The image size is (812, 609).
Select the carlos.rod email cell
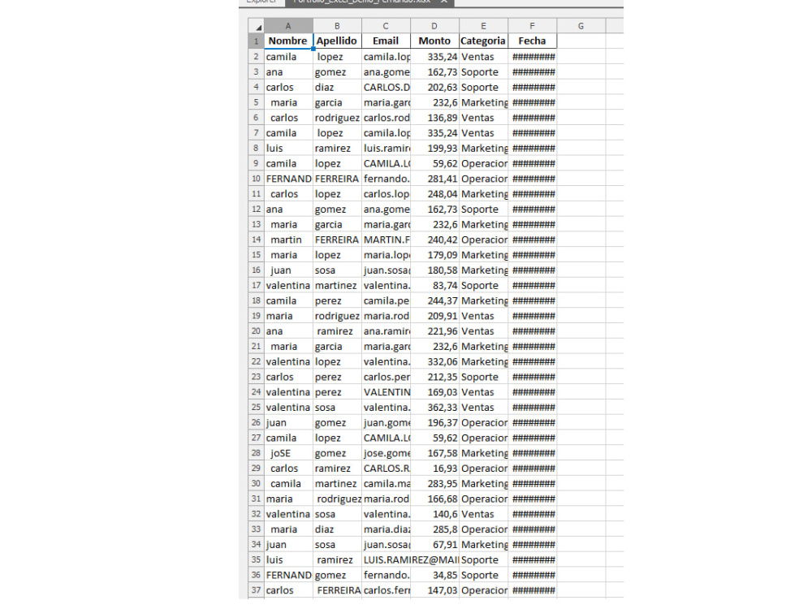tap(386, 118)
